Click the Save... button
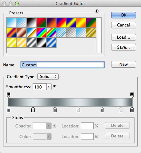 124,47
